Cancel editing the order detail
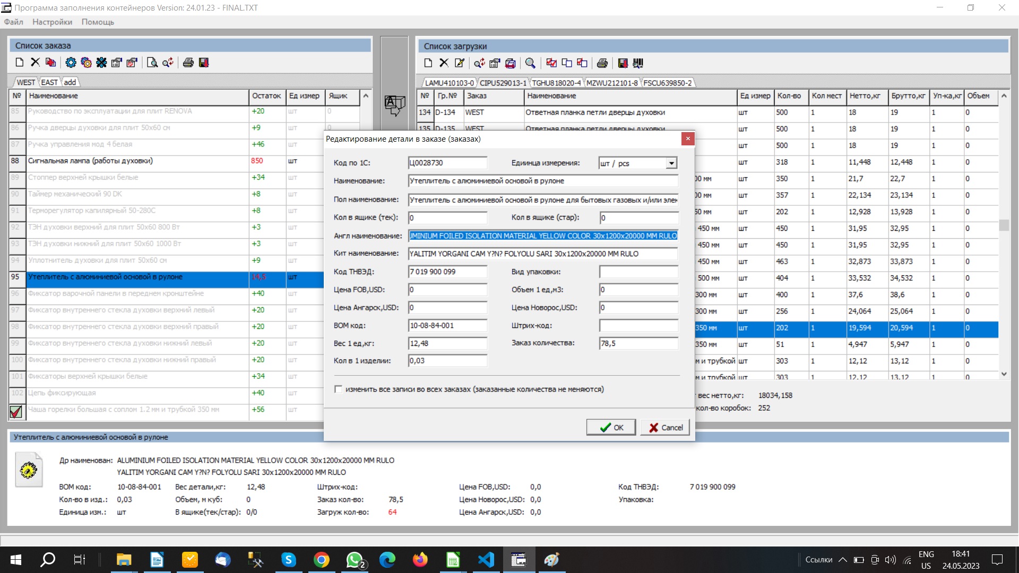 664,427
